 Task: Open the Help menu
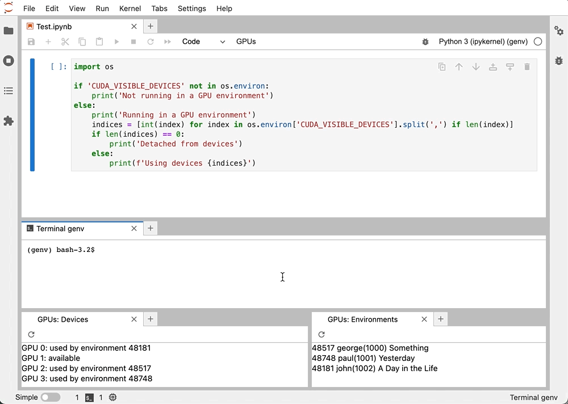[224, 9]
